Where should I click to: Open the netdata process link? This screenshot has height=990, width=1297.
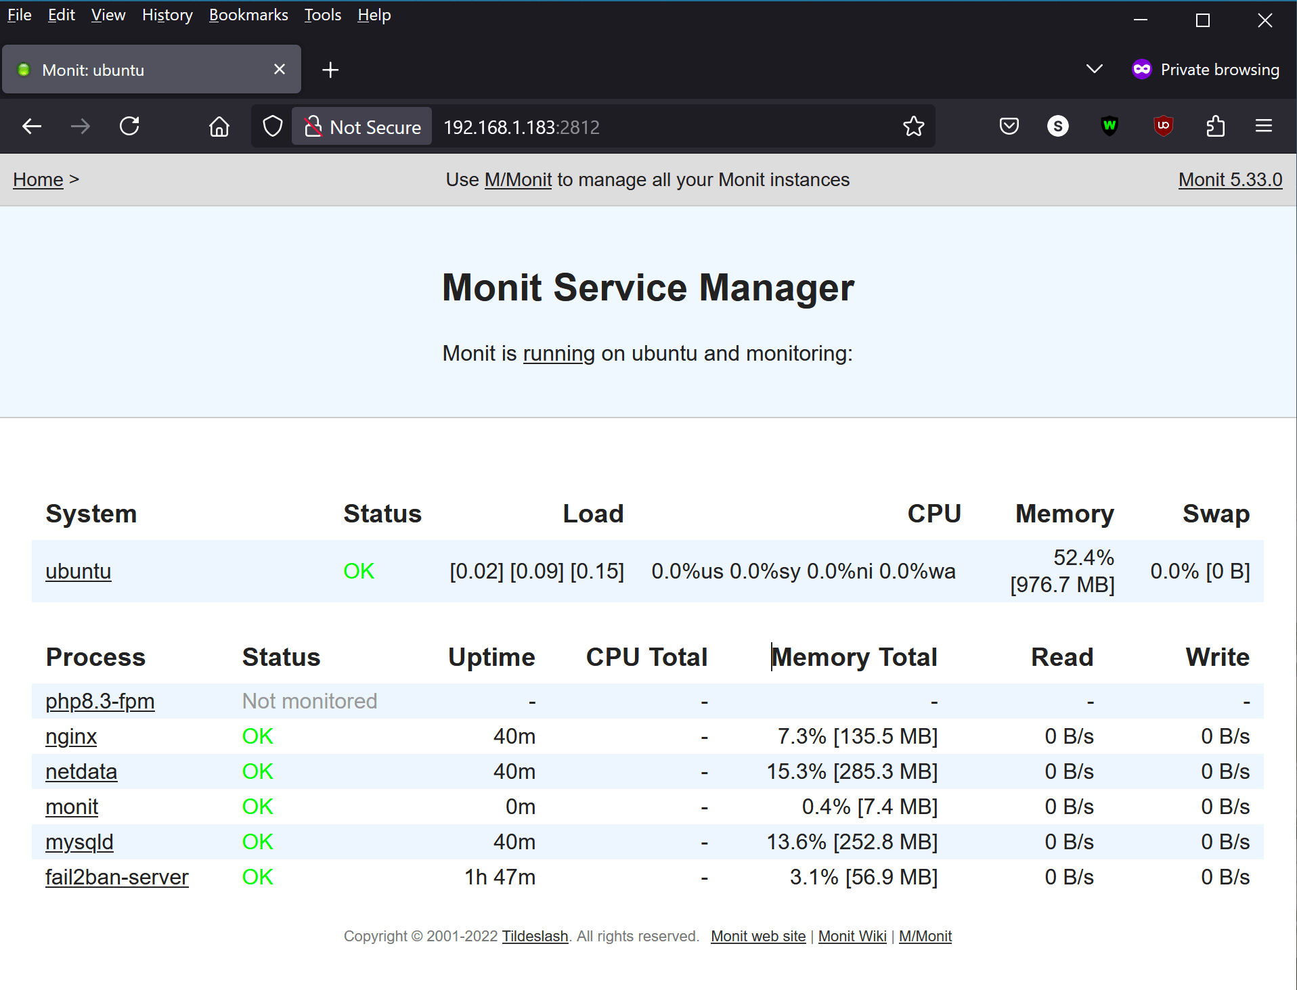click(81, 771)
